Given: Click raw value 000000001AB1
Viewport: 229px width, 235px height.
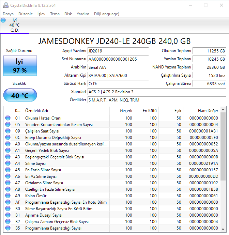Looking at the screenshot, I should point(203,131).
